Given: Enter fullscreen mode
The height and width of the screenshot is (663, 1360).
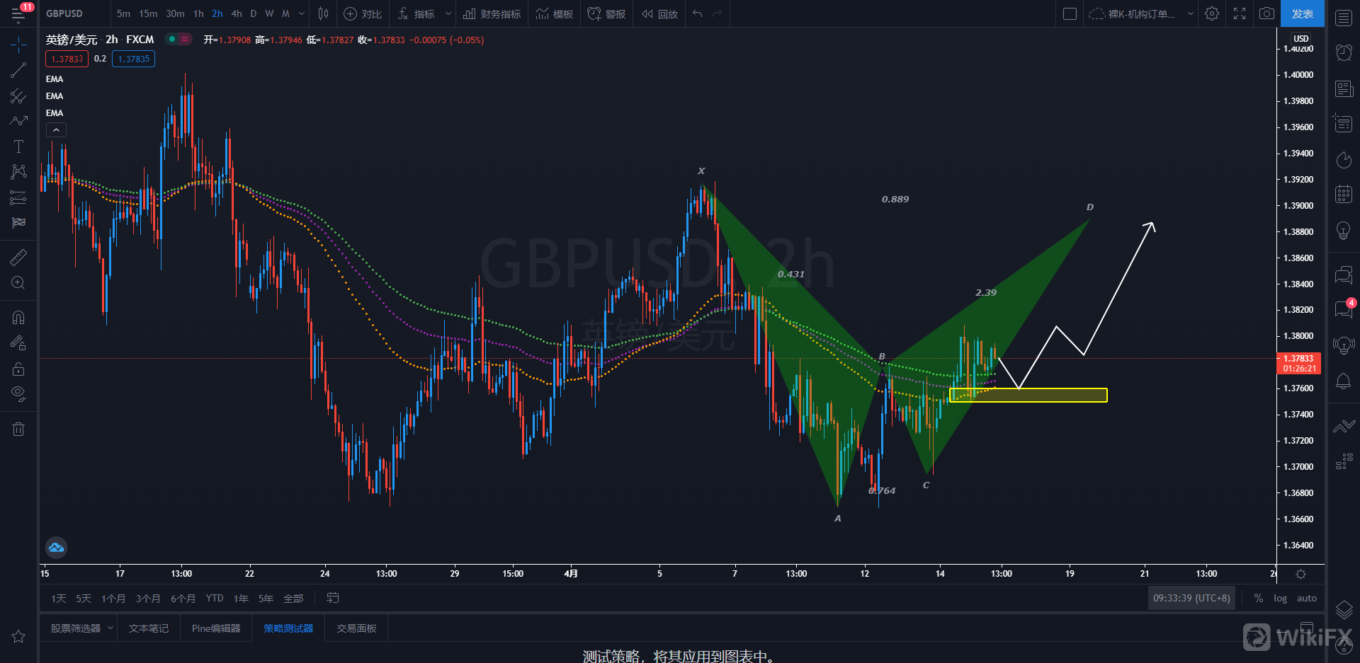Looking at the screenshot, I should (1240, 13).
